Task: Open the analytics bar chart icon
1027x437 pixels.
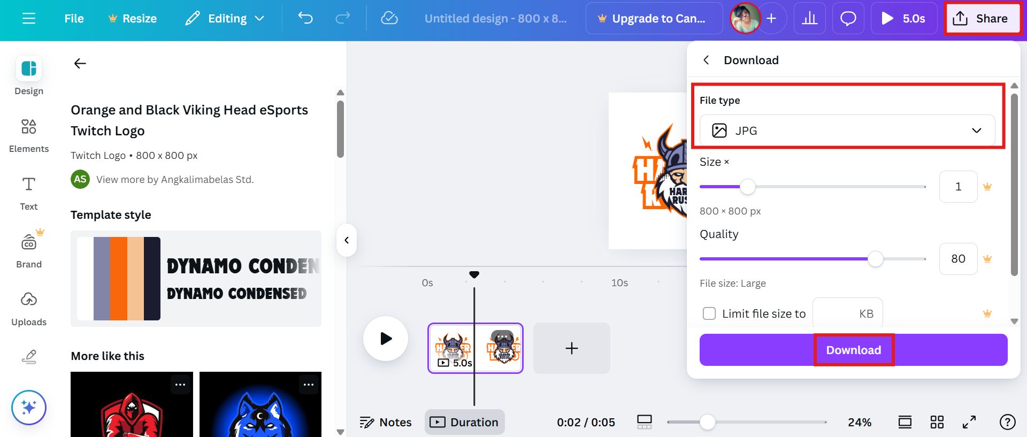Action: click(810, 18)
